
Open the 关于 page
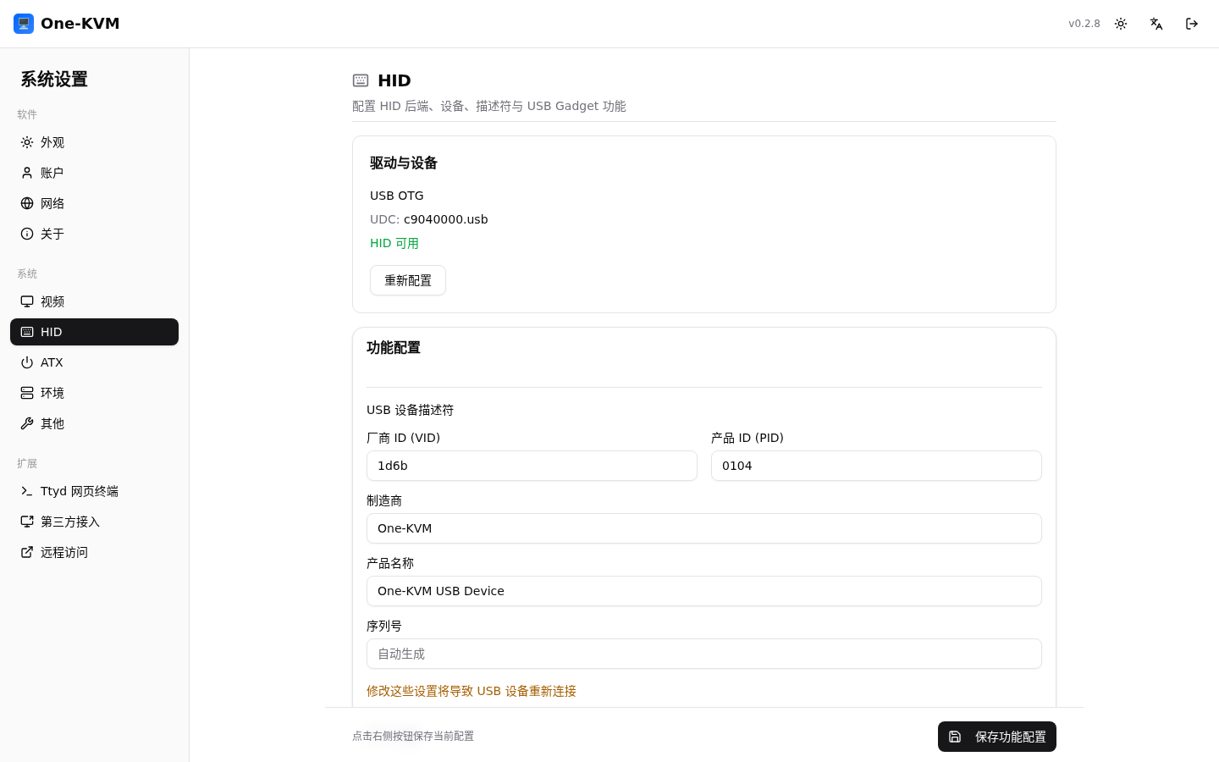pos(94,234)
